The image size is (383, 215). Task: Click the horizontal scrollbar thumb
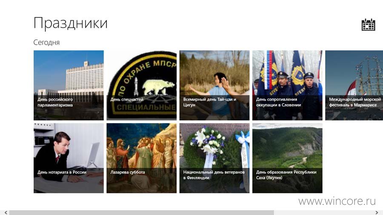click(141, 212)
